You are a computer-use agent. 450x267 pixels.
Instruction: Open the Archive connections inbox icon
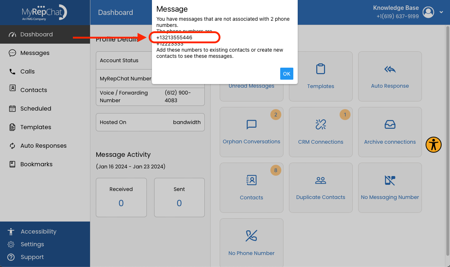pos(390,125)
